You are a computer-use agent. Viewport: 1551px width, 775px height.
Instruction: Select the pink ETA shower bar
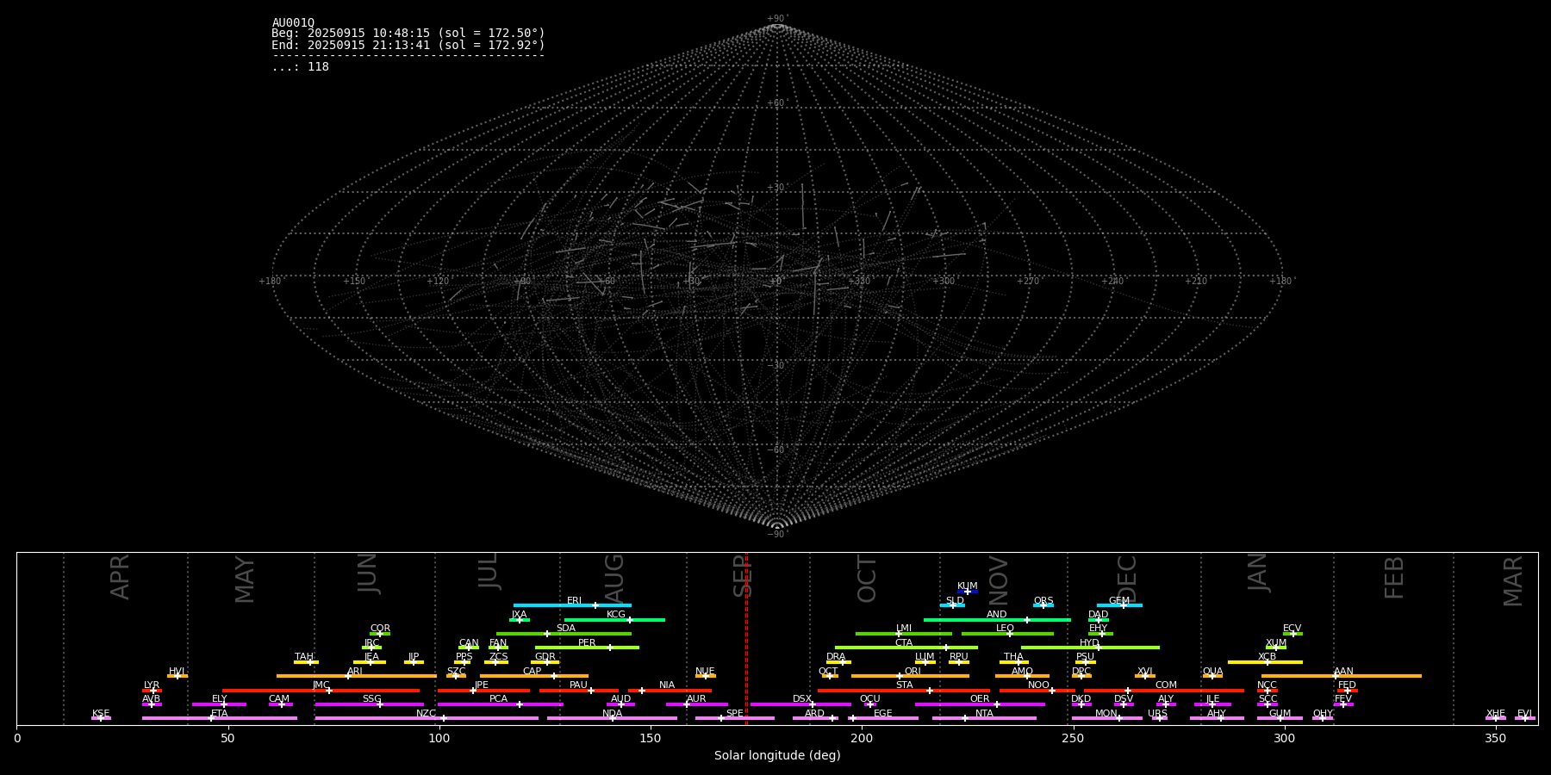[220, 718]
